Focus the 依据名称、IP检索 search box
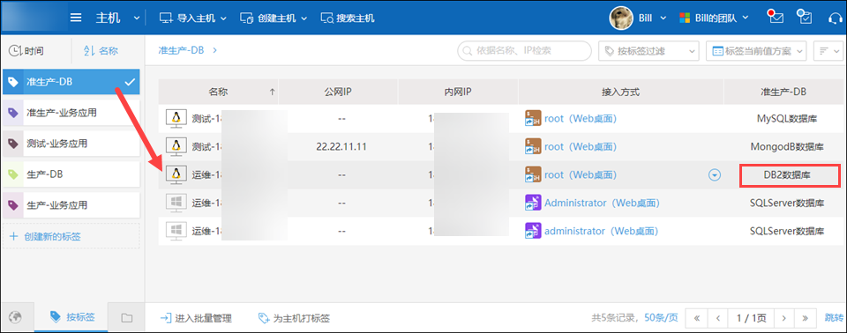Viewport: 847px width, 333px height. [524, 51]
